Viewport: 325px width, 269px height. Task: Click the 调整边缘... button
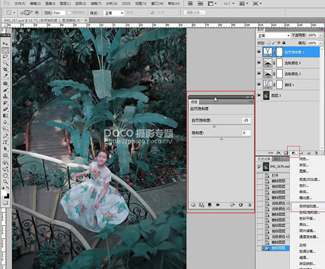point(195,12)
